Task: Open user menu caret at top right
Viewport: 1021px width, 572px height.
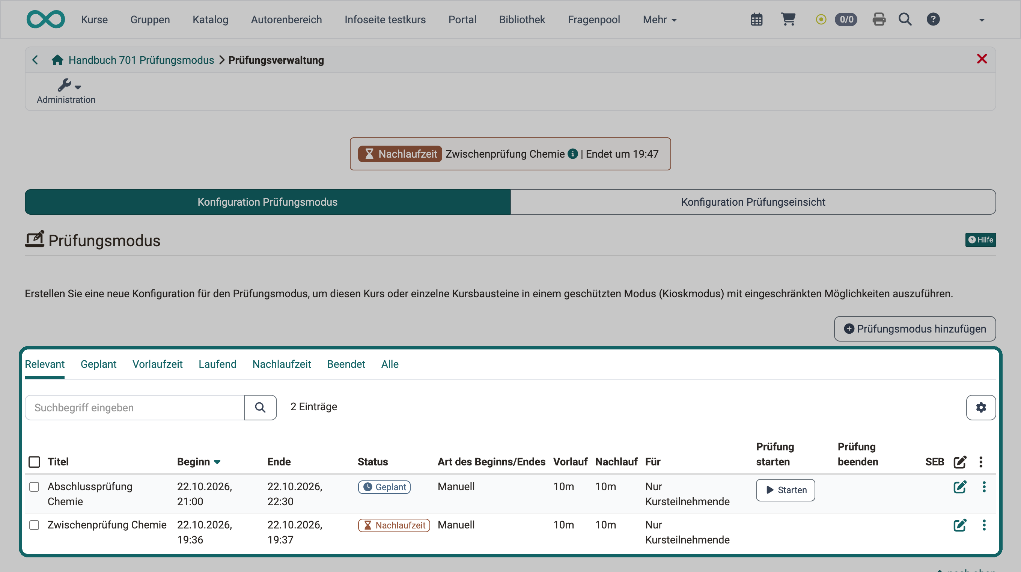Action: (x=981, y=20)
